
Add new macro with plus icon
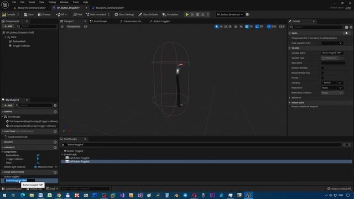pyautogui.click(x=55, y=142)
